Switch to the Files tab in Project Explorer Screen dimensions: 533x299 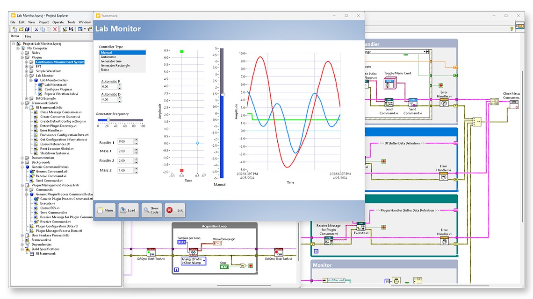(28, 36)
